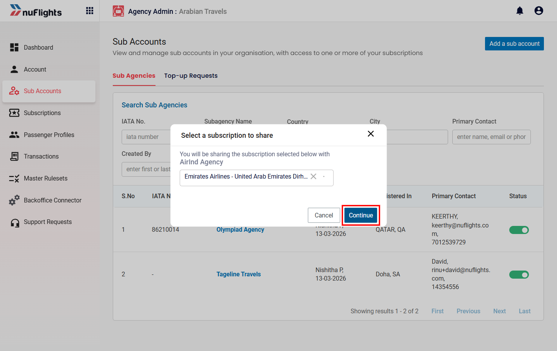
Task: Focus the City search field
Action: pos(417,137)
